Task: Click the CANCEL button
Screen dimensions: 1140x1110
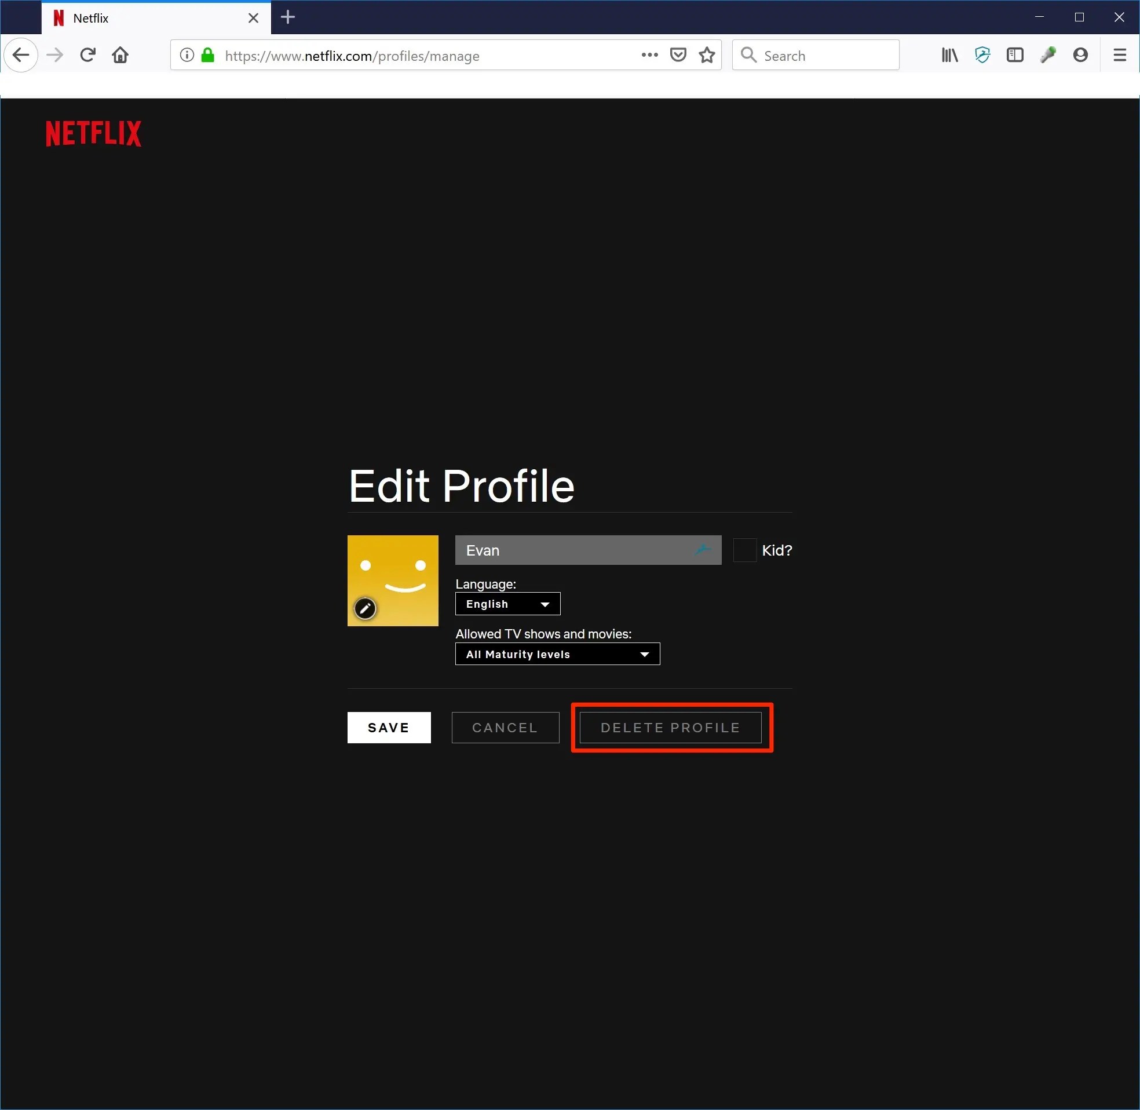Action: click(505, 728)
